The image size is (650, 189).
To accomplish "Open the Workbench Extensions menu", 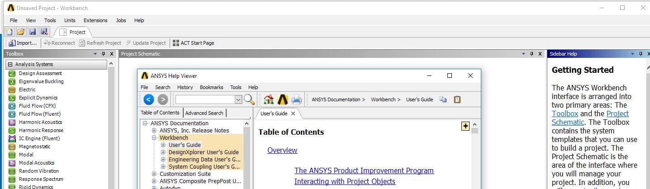I will (x=95, y=20).
